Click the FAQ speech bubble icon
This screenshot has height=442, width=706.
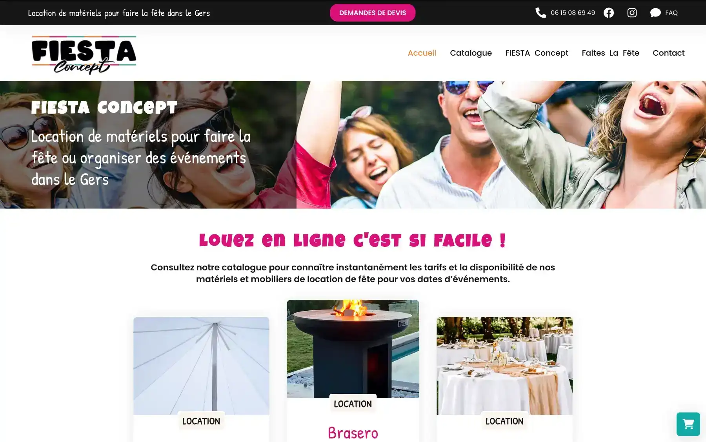655,13
